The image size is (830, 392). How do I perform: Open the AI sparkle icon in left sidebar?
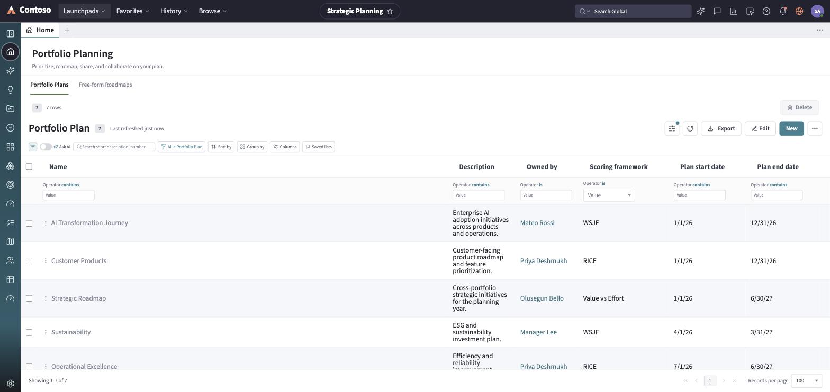point(10,71)
